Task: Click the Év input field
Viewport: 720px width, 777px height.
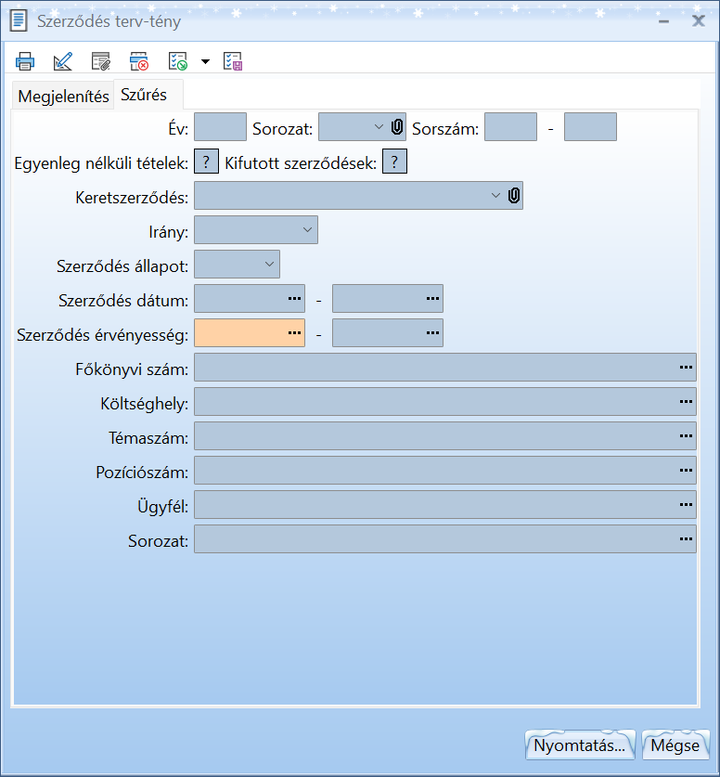Action: [220, 127]
